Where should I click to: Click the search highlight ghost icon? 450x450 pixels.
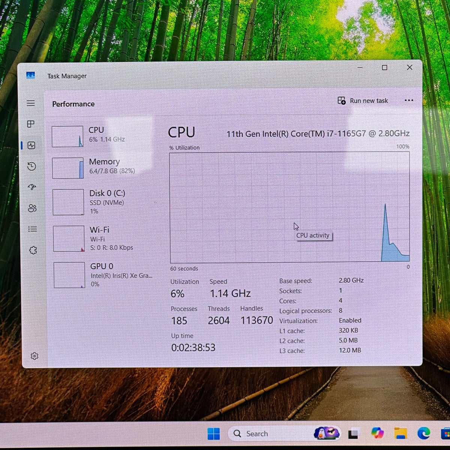(327, 433)
